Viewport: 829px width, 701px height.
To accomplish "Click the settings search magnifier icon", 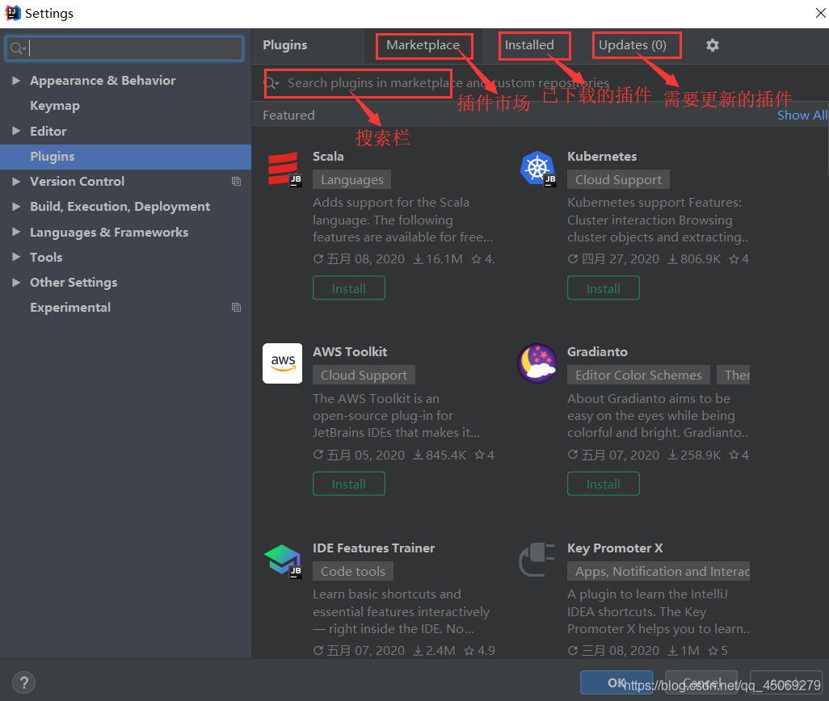I will [x=18, y=48].
